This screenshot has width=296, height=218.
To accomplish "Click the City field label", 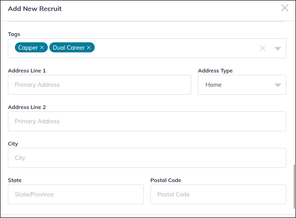I will [13, 144].
